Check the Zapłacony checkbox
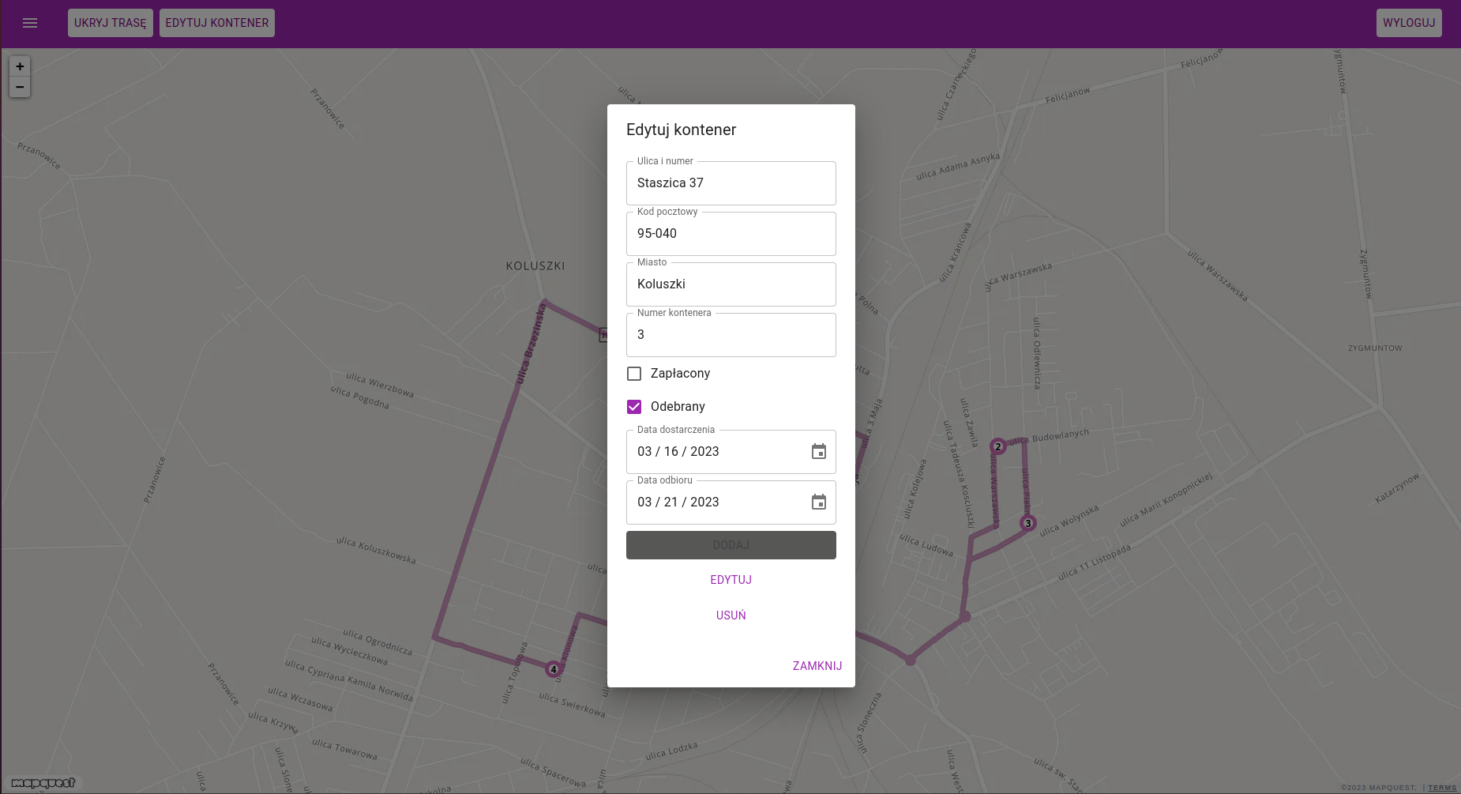This screenshot has height=794, width=1461. click(x=634, y=374)
